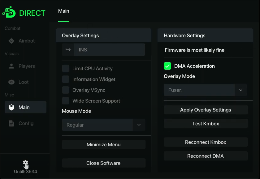Image resolution: width=260 pixels, height=179 pixels.
Task: Click the INS keybind field
Action: point(109,50)
